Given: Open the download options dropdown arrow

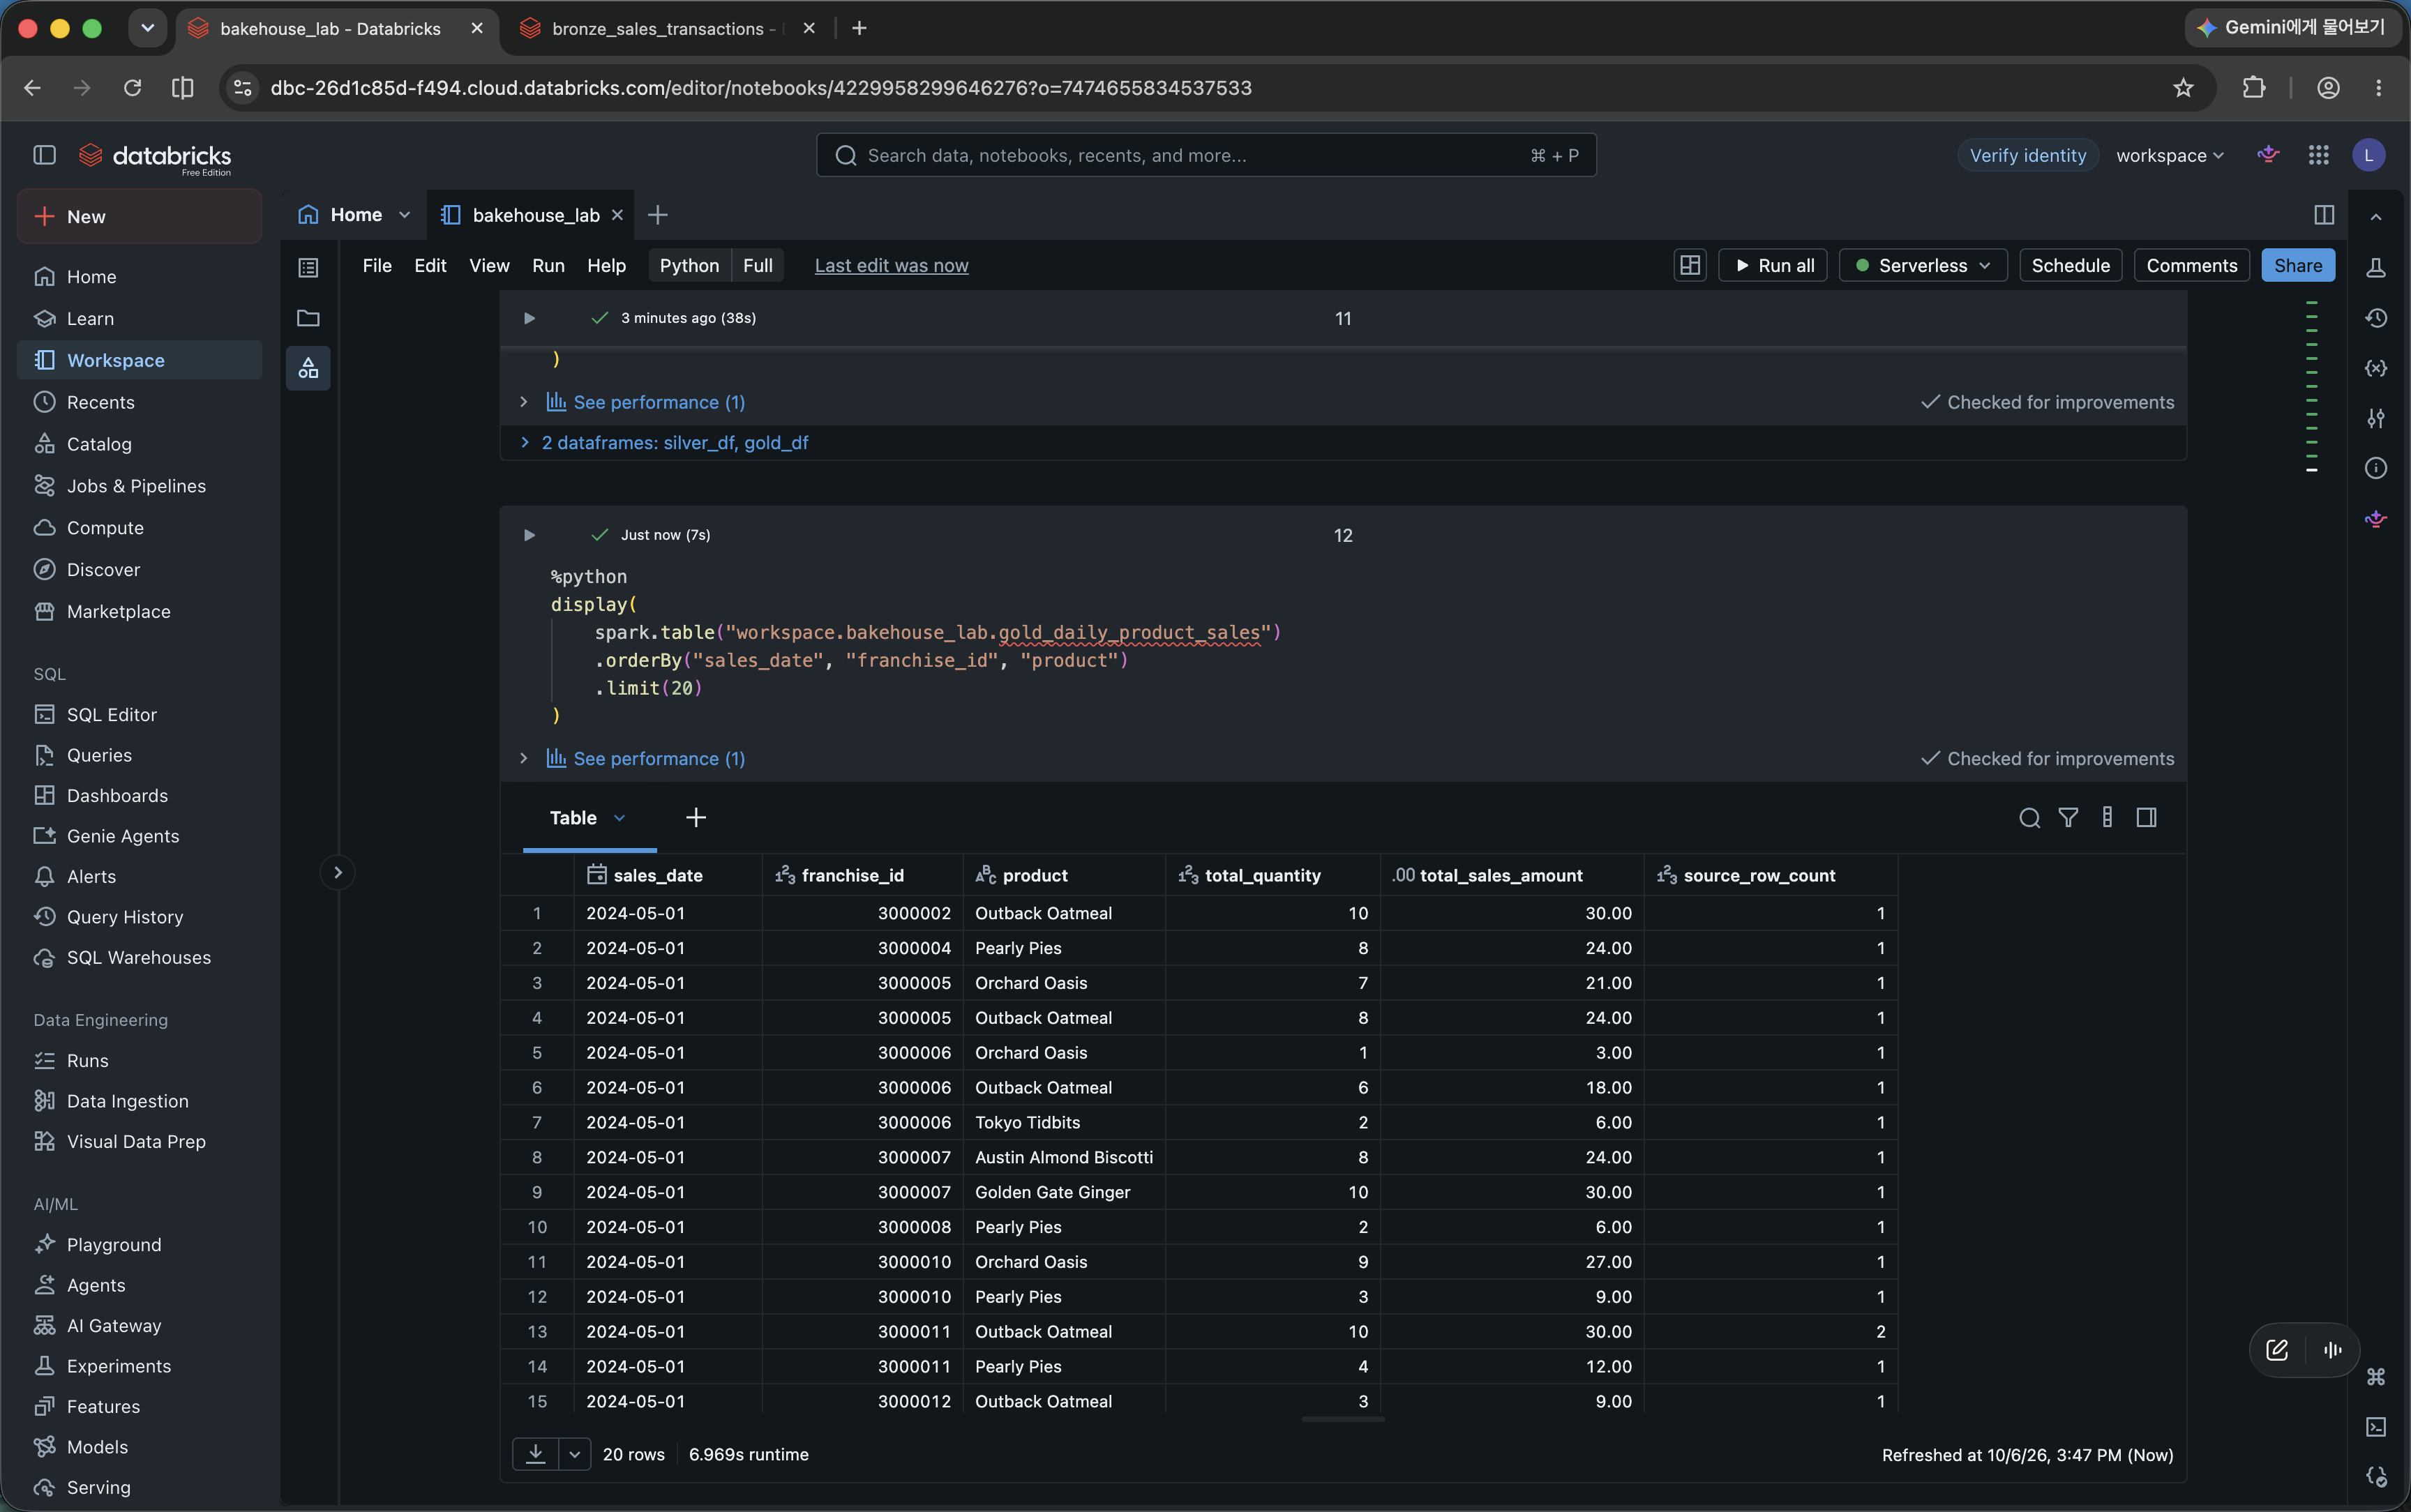Looking at the screenshot, I should 574,1454.
